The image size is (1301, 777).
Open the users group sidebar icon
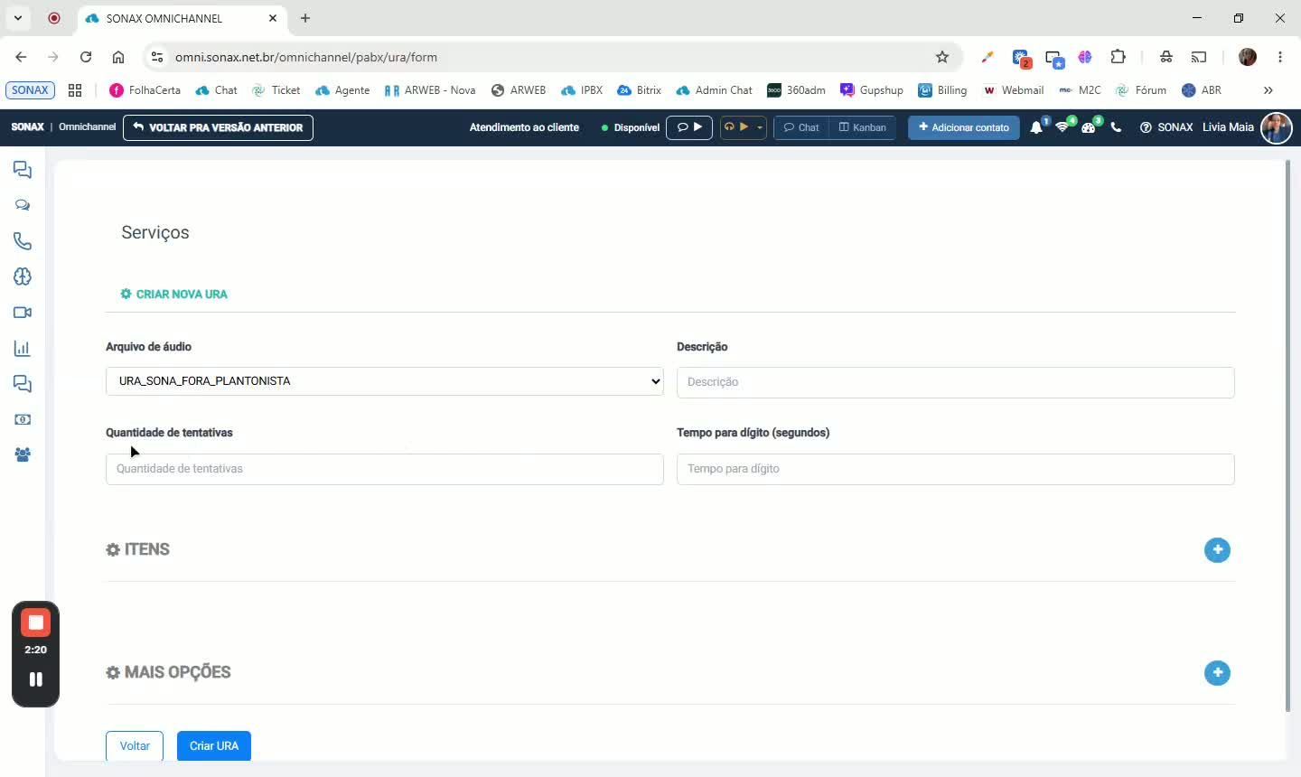[23, 455]
